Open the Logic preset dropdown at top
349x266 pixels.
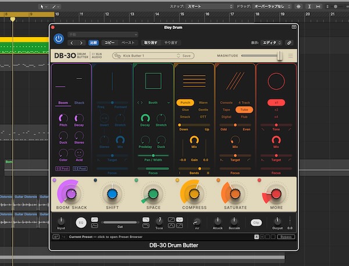[103, 34]
